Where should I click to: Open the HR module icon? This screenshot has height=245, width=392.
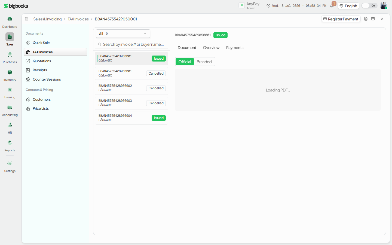pos(10,125)
